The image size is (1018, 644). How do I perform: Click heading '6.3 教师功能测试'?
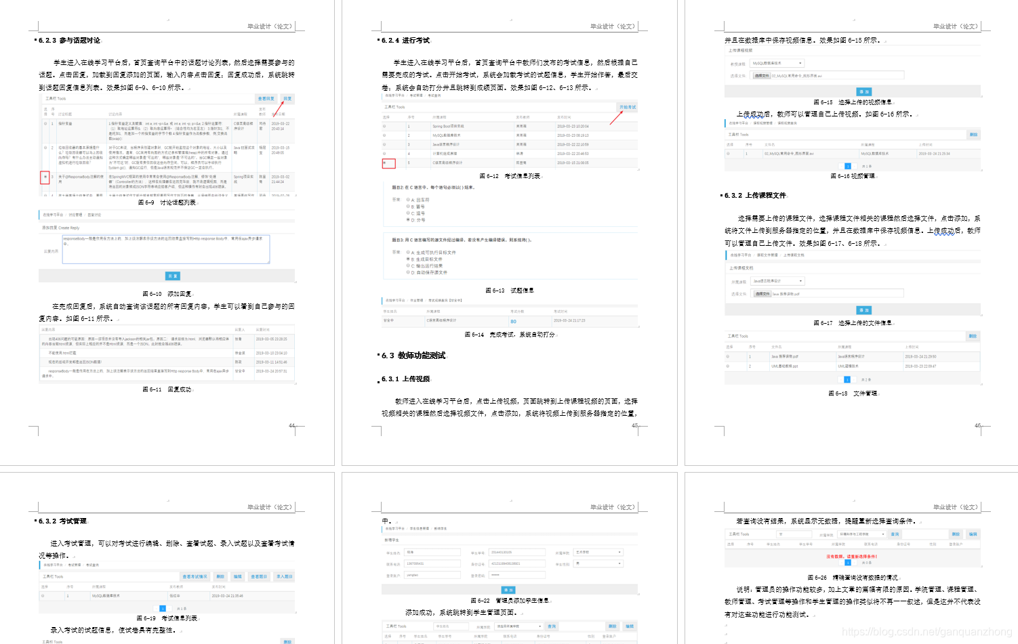413,356
